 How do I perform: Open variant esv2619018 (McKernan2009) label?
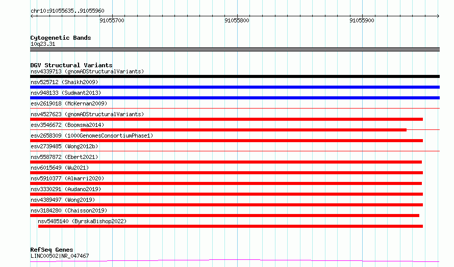[x=69, y=103]
